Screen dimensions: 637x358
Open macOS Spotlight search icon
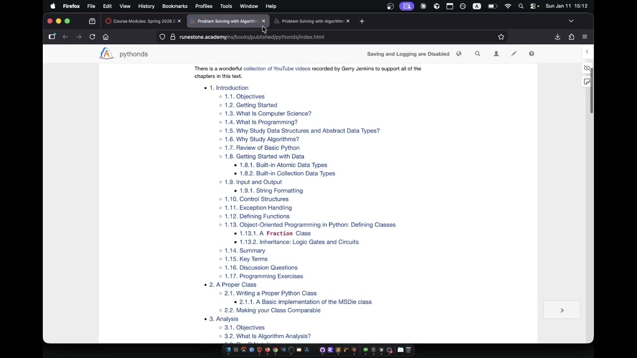[x=521, y=6]
